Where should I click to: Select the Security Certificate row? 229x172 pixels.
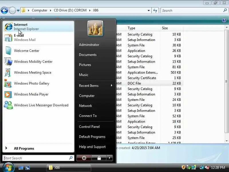pyautogui.click(x=149, y=78)
